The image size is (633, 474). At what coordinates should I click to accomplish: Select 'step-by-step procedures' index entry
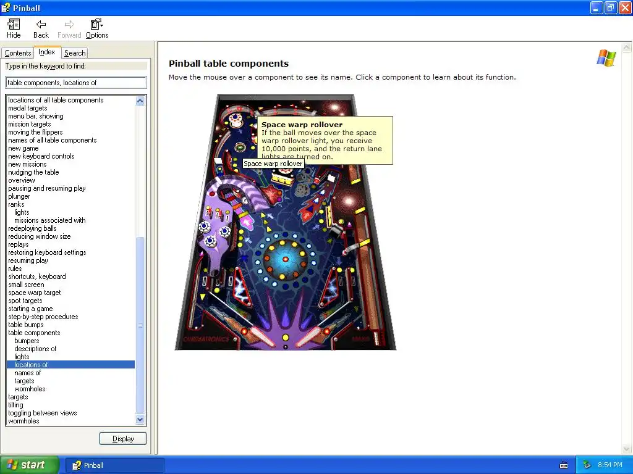(x=43, y=317)
